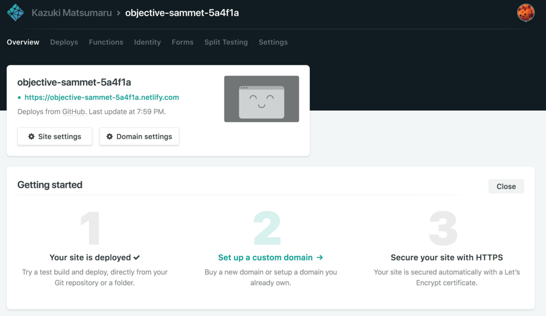Image resolution: width=546 pixels, height=316 pixels.
Task: Click the 'Try a test build and deploy' description
Action: click(95, 278)
